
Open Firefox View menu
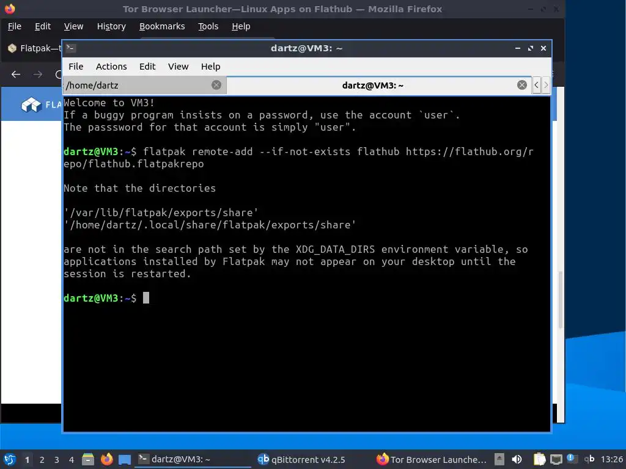73,26
